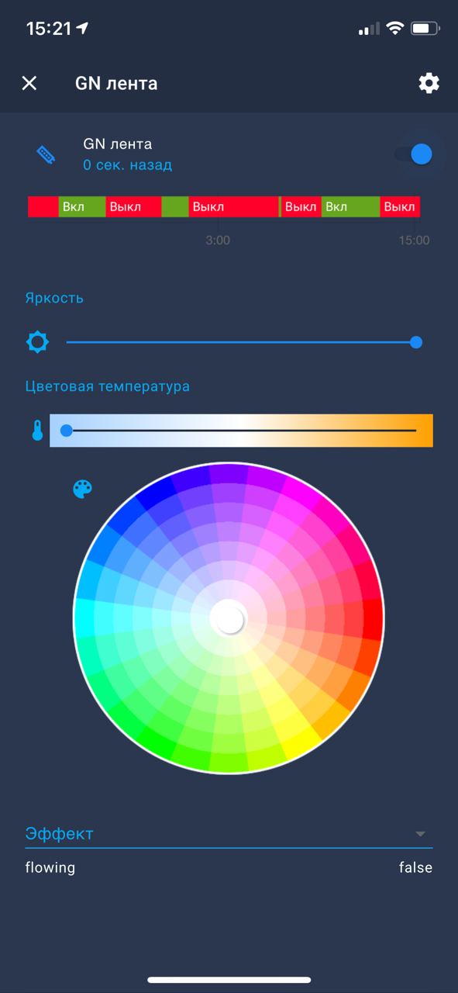Close the GN лента panel with X
458x993 pixels.
(29, 83)
